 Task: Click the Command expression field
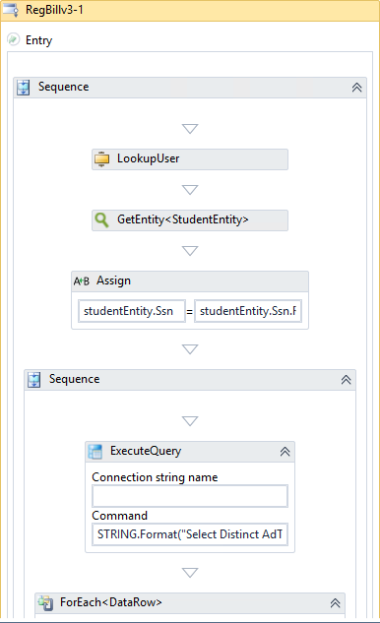[x=190, y=534]
